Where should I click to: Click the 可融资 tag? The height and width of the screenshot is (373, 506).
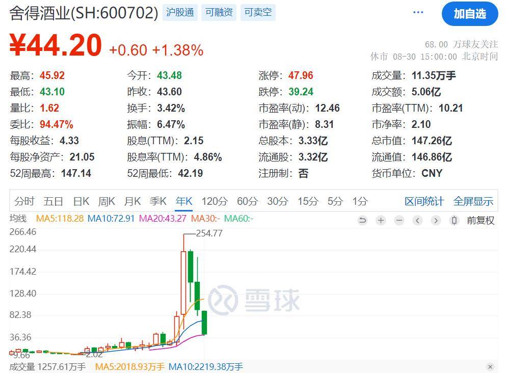(x=219, y=12)
